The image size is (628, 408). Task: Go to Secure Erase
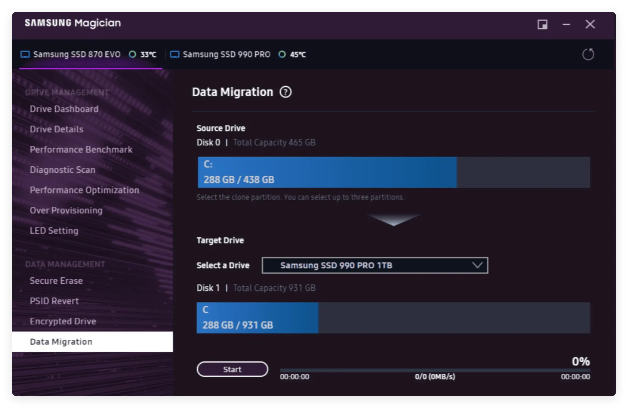(x=56, y=281)
